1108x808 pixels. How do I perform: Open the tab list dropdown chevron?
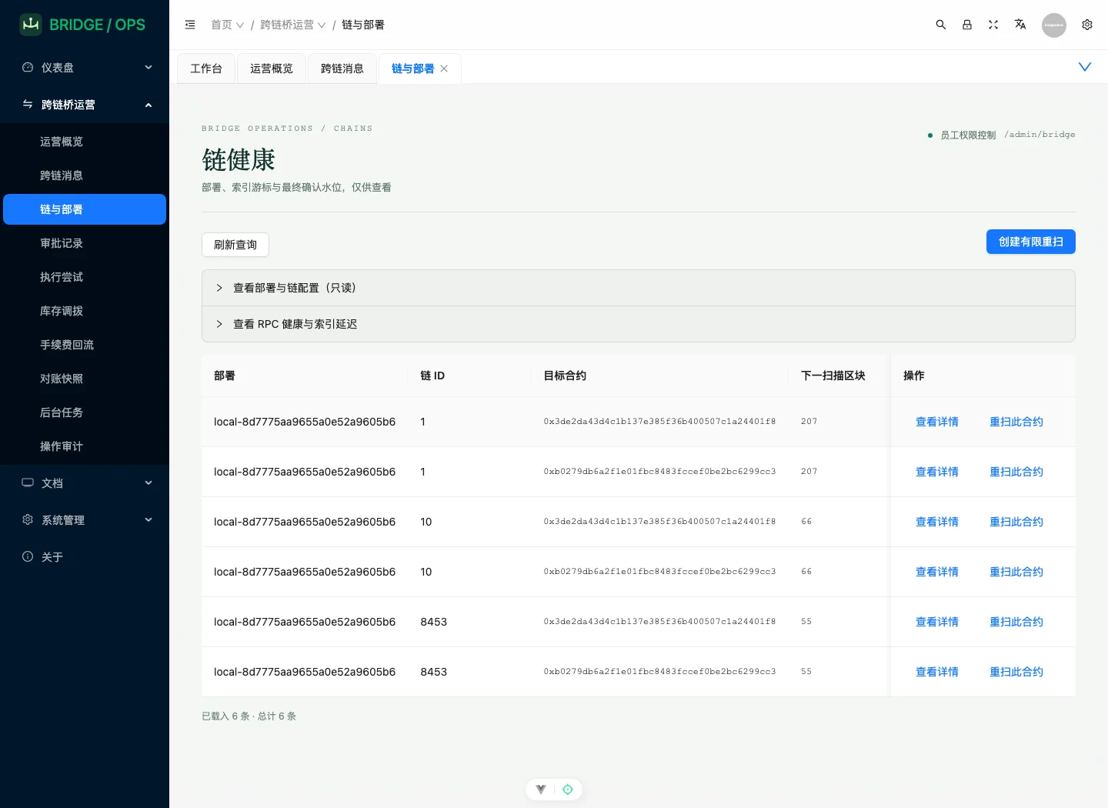click(1085, 67)
